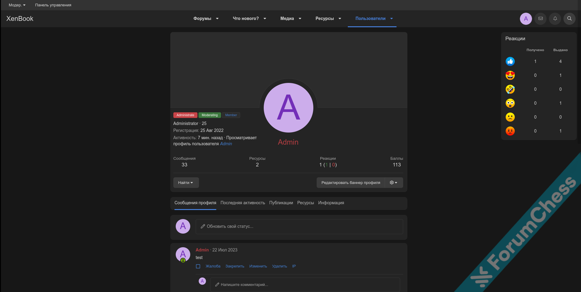Click the Удалить link on the post

pyautogui.click(x=279, y=266)
